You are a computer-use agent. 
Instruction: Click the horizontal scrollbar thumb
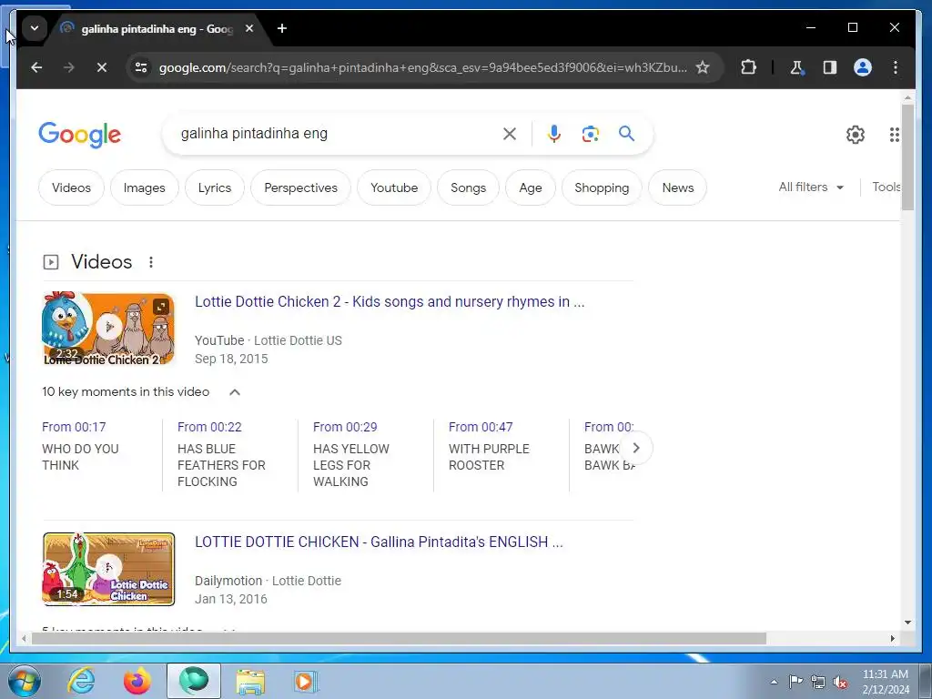point(399,638)
